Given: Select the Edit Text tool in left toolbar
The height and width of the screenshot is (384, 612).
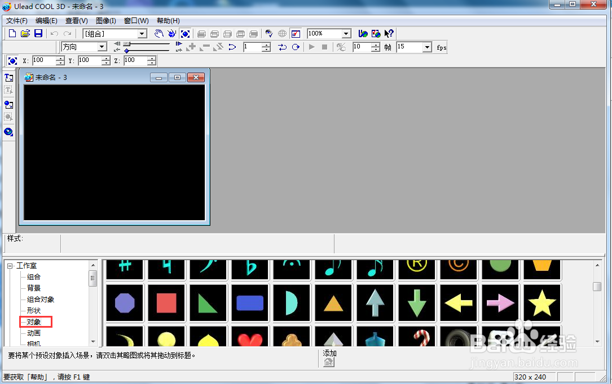Looking at the screenshot, I should pos(8,90).
